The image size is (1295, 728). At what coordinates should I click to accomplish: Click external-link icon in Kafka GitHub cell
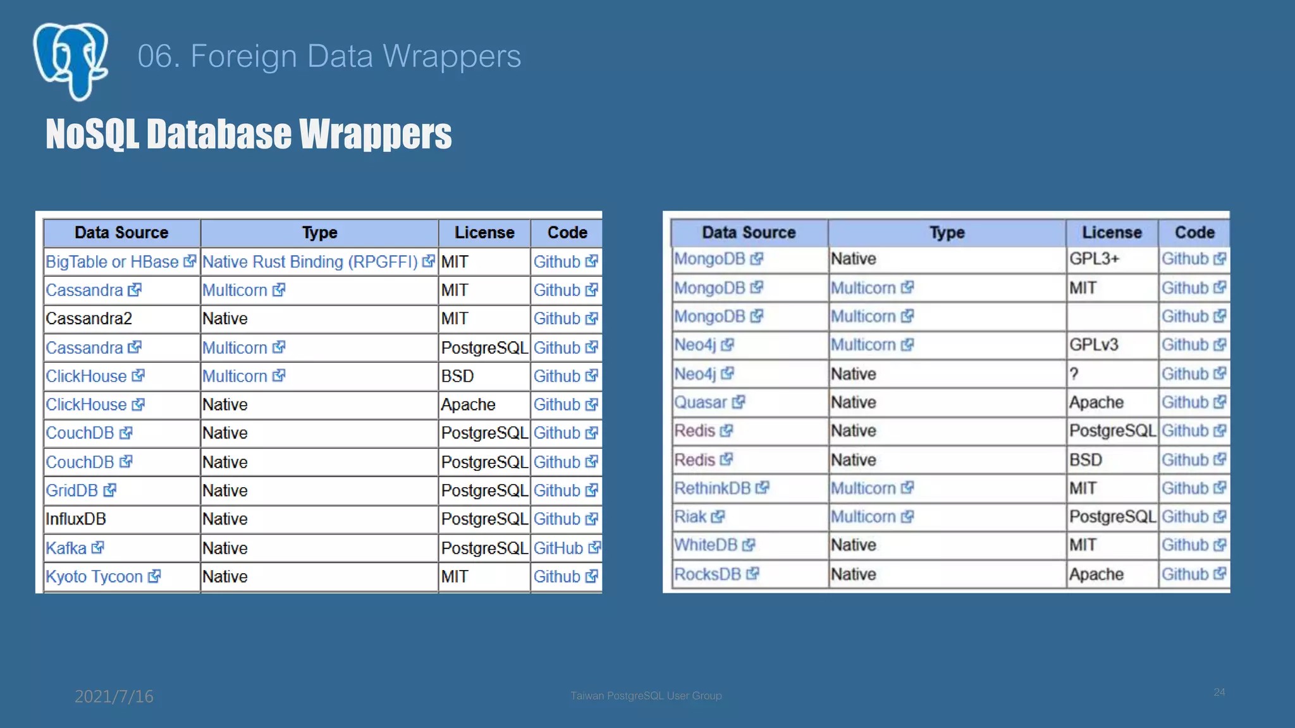tap(594, 547)
